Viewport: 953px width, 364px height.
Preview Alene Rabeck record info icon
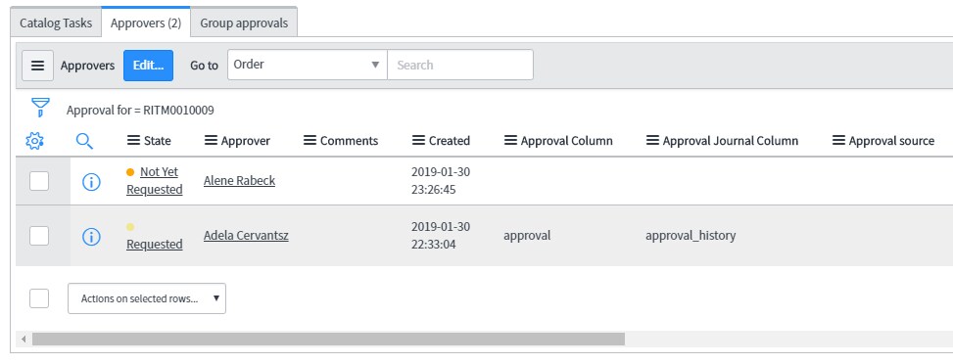pyautogui.click(x=91, y=181)
